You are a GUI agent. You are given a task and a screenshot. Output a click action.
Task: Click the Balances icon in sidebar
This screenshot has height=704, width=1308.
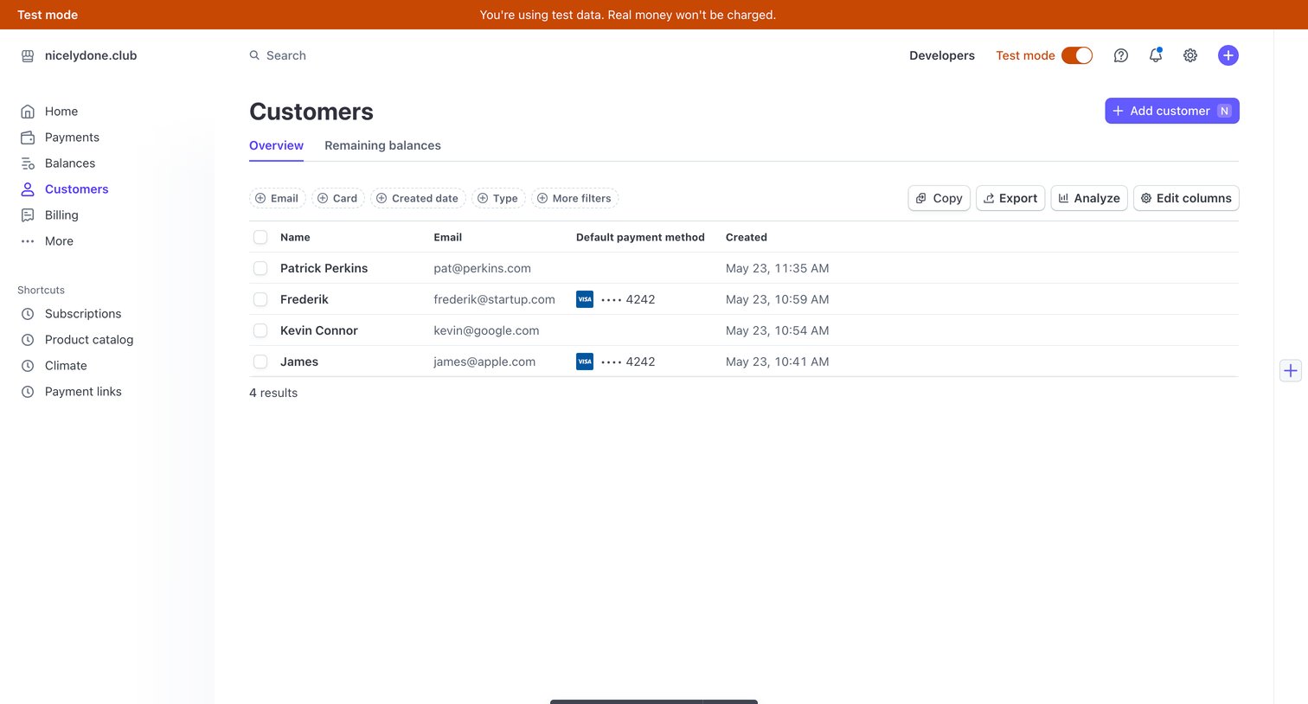click(x=28, y=163)
